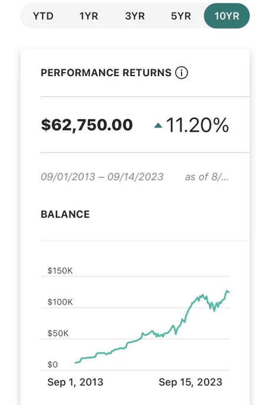Click the Sep 1, 2013 axis label
270x405 pixels.
pyautogui.click(x=75, y=382)
